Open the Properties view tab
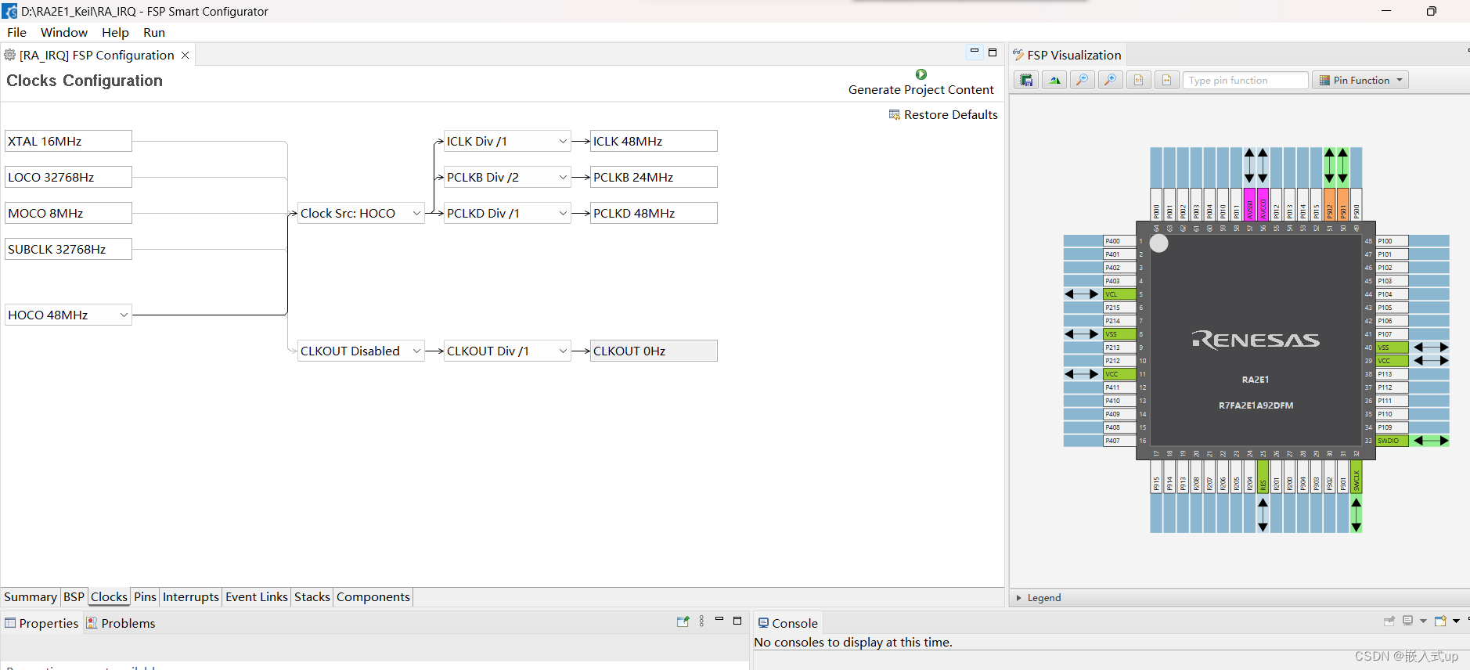This screenshot has width=1470, height=670. (x=42, y=623)
